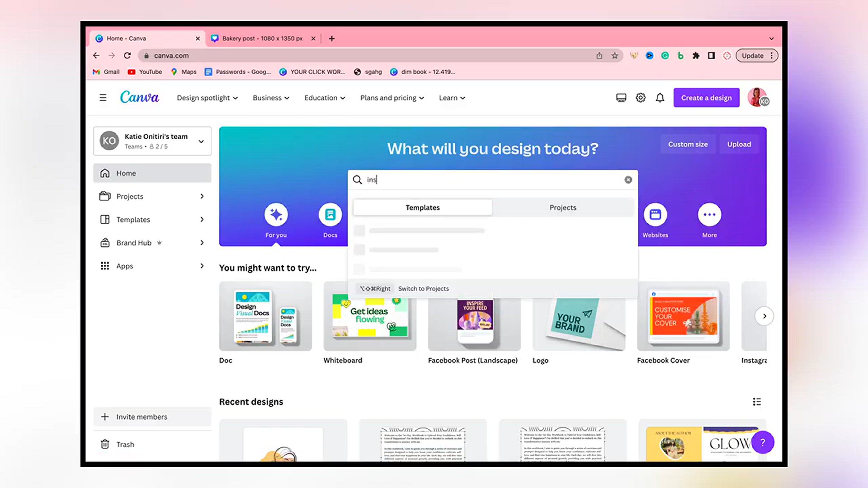Select the Docs category icon

point(330,215)
